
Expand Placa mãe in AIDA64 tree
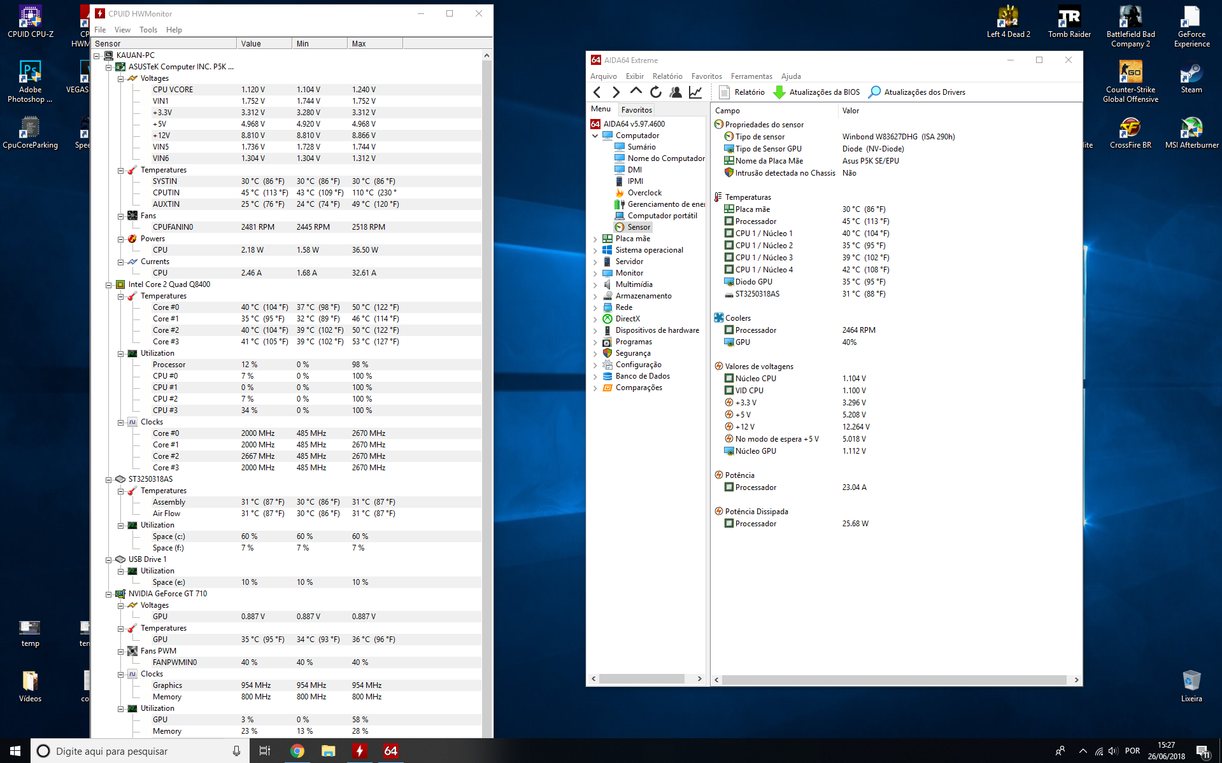595,239
